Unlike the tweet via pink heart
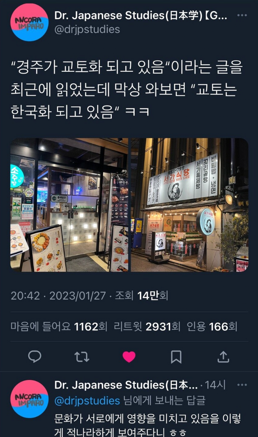The width and height of the screenshot is (258, 437). point(129,357)
